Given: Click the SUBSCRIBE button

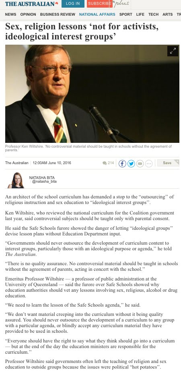Looking at the screenshot, I should (99, 4).
